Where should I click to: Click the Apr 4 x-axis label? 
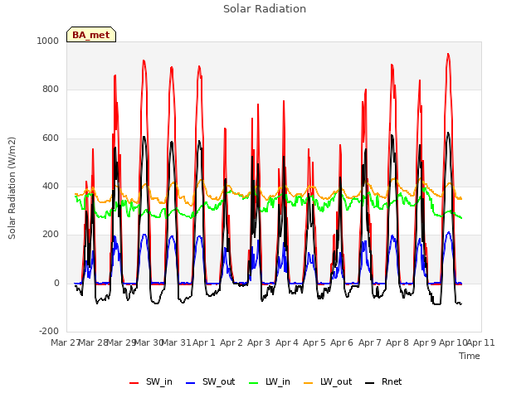tap(287, 342)
